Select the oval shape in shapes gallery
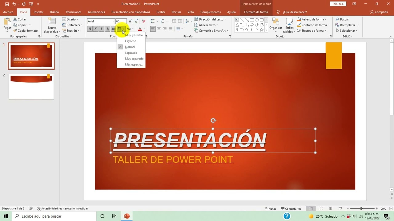The height and width of the screenshot is (221, 394). [x=257, y=20]
